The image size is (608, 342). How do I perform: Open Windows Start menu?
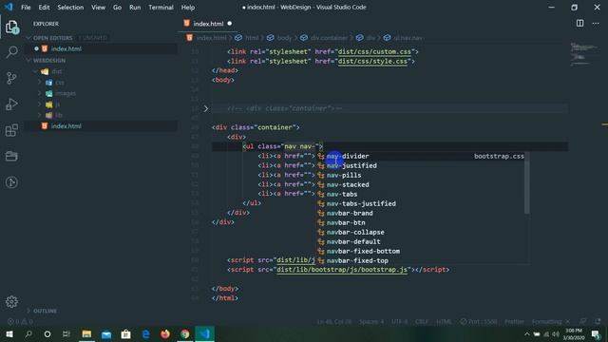pos(9,333)
